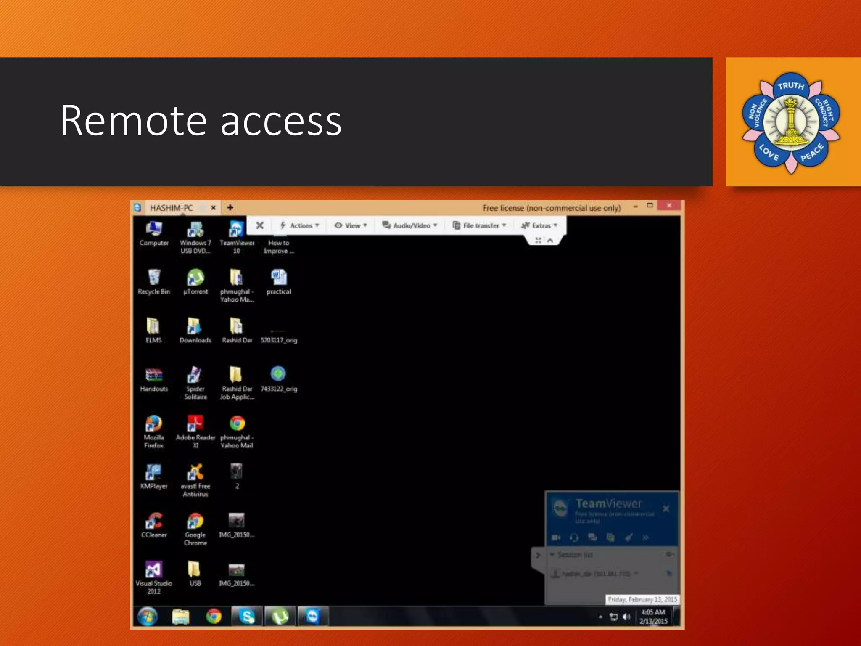Screen dimensions: 861x646
Task: Open the Actions dropdown in TeamViewer toolbar
Action: coord(300,225)
